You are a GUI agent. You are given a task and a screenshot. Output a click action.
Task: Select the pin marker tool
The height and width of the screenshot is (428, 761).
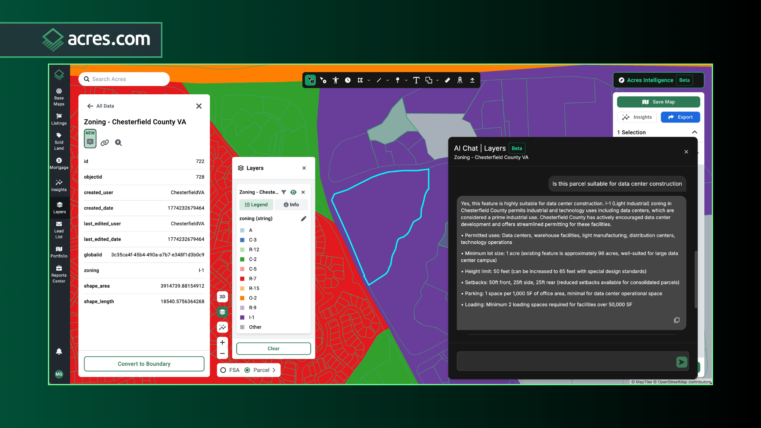[398, 80]
